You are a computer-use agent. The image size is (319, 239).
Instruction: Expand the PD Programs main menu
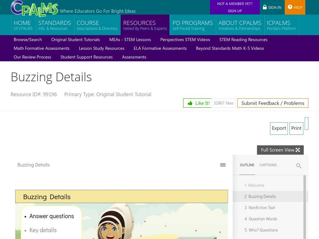coord(192,25)
